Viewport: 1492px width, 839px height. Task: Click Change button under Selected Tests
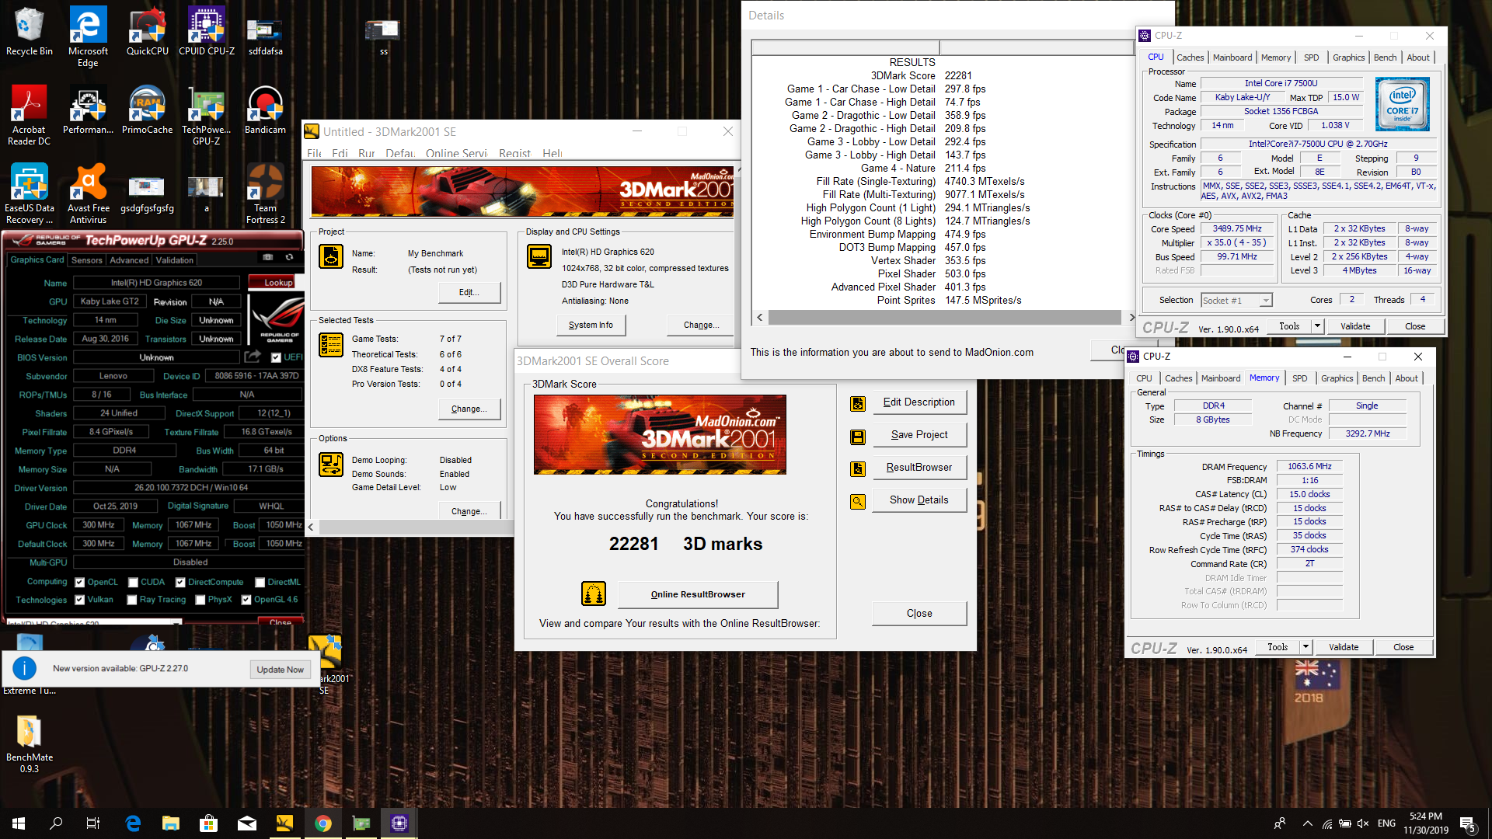[x=469, y=409]
